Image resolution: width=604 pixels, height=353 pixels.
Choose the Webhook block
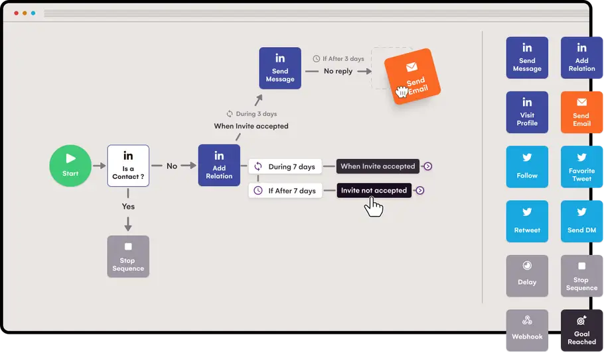click(x=527, y=330)
